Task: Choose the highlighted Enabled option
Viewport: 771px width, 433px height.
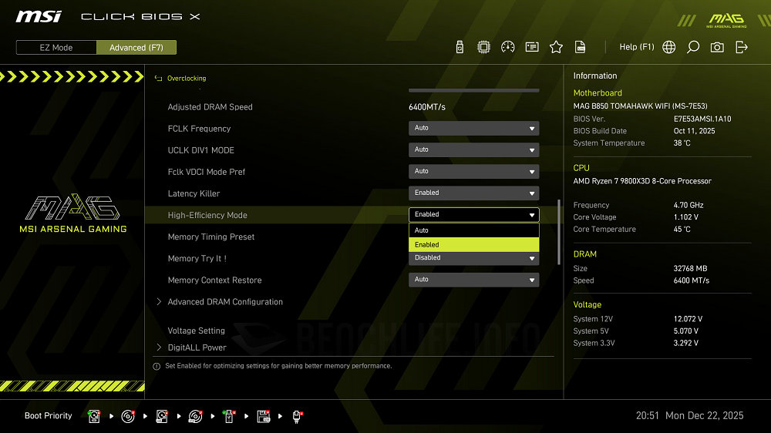Action: click(473, 244)
